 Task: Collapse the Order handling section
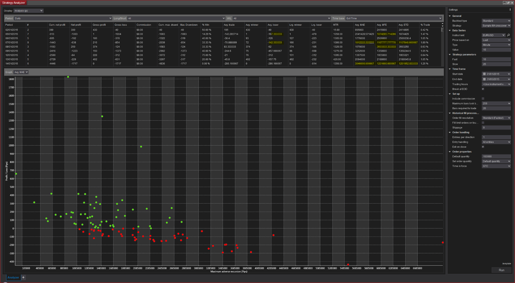click(x=450, y=132)
